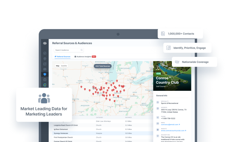Click the contacts document icon on 1,000,000+ Contacts card
This screenshot has height=142, width=235.
(163, 34)
